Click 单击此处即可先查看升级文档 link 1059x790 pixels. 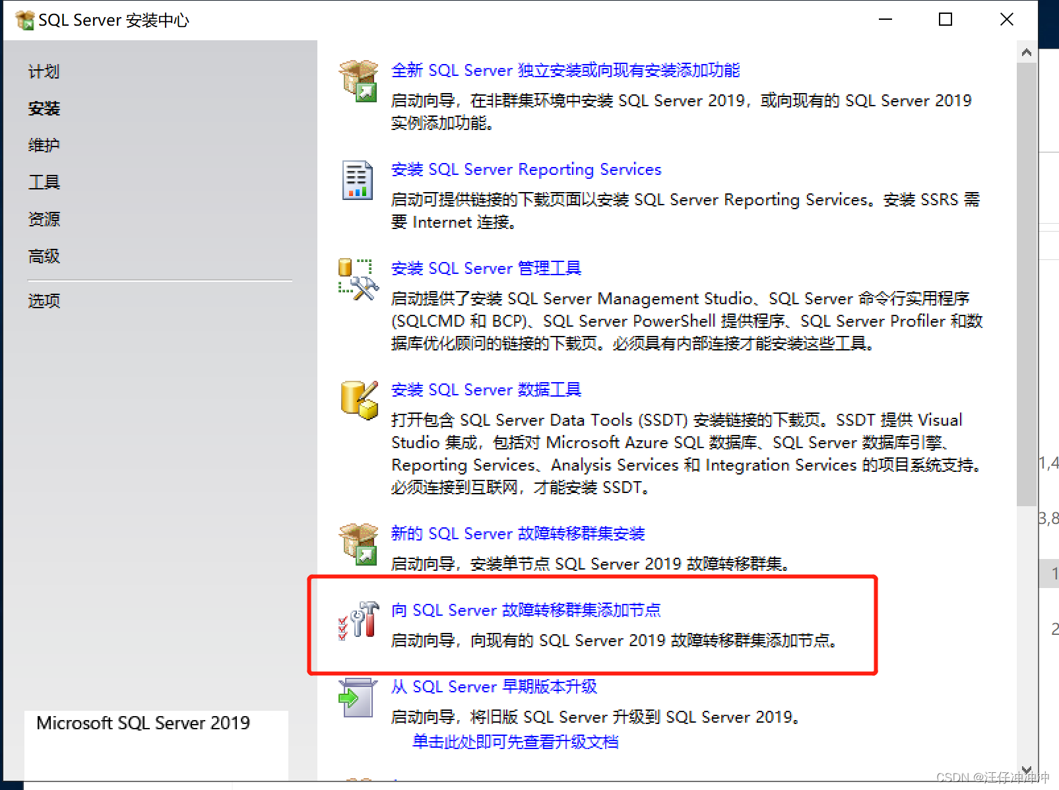point(514,742)
